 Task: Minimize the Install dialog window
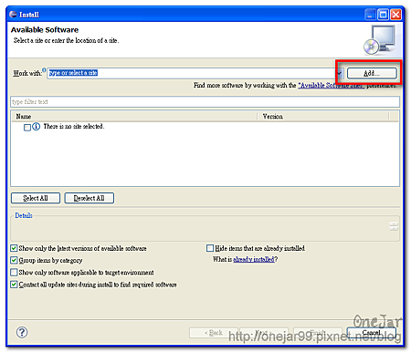pos(370,15)
